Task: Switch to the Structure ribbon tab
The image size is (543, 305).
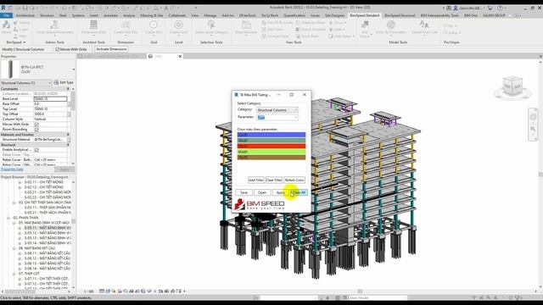Action: coord(47,15)
